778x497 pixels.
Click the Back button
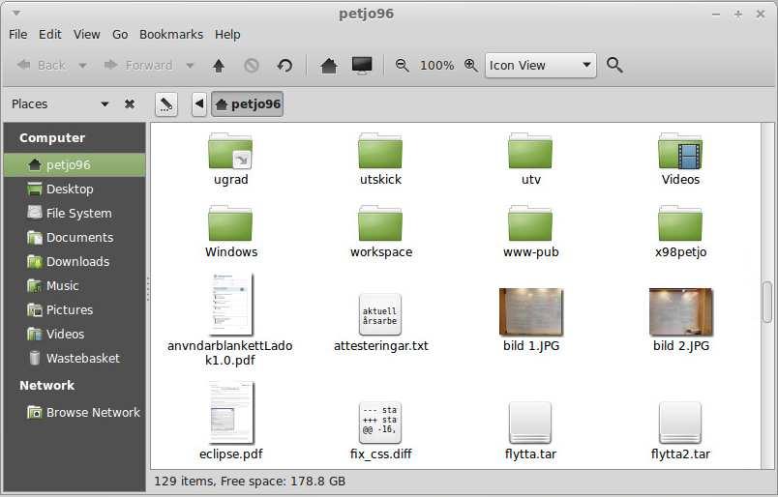click(42, 66)
